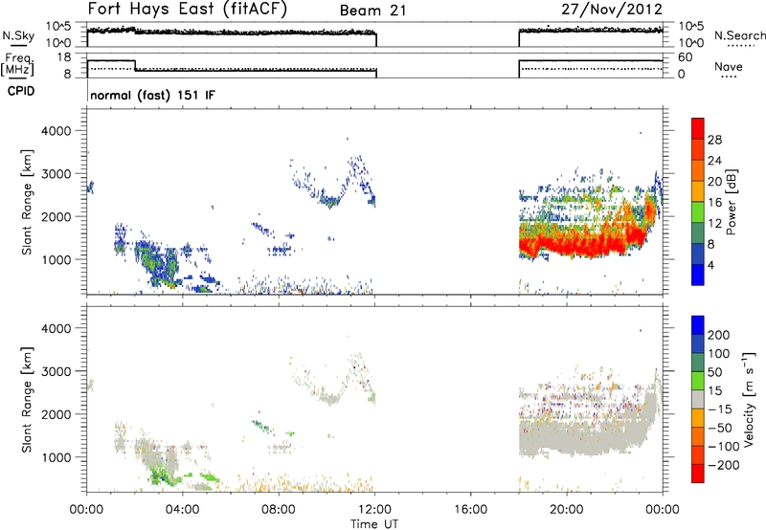The height and width of the screenshot is (530, 766).
Task: Pick the bottom red Velocity segment below -200
Action: tap(698, 474)
